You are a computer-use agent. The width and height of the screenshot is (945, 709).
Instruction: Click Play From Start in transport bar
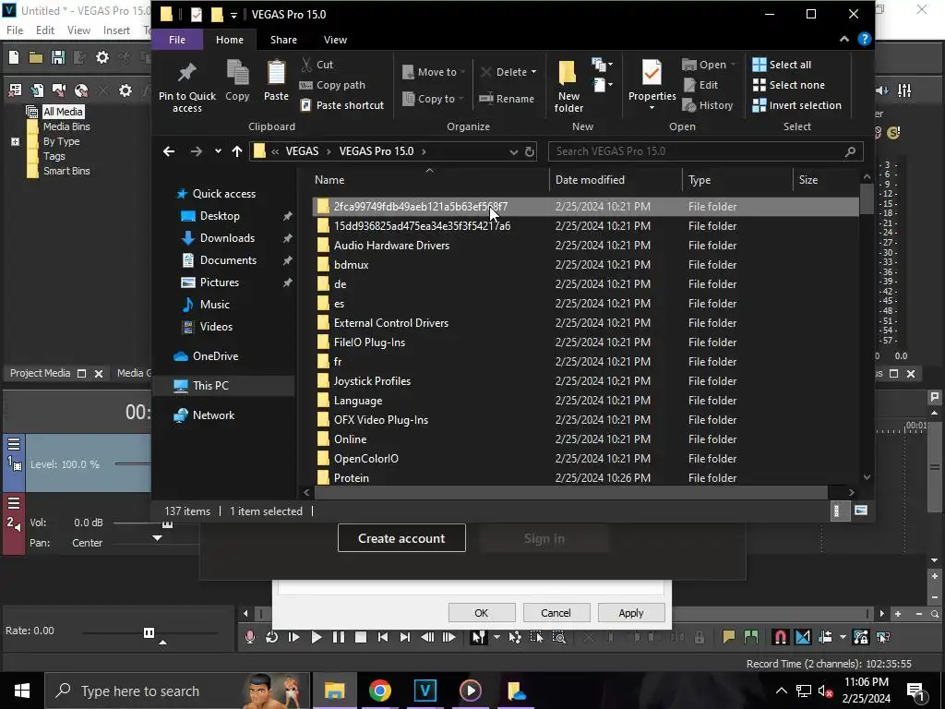point(294,637)
